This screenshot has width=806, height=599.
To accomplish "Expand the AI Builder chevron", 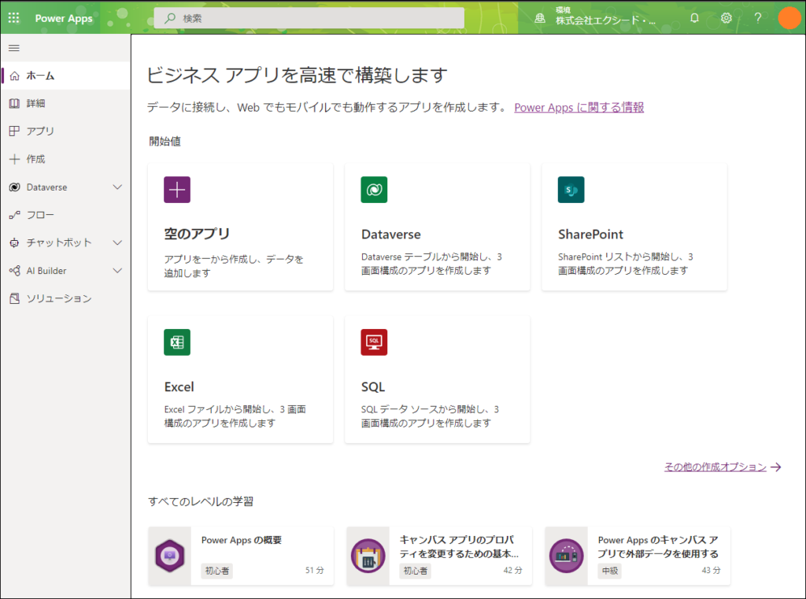I will (x=117, y=271).
